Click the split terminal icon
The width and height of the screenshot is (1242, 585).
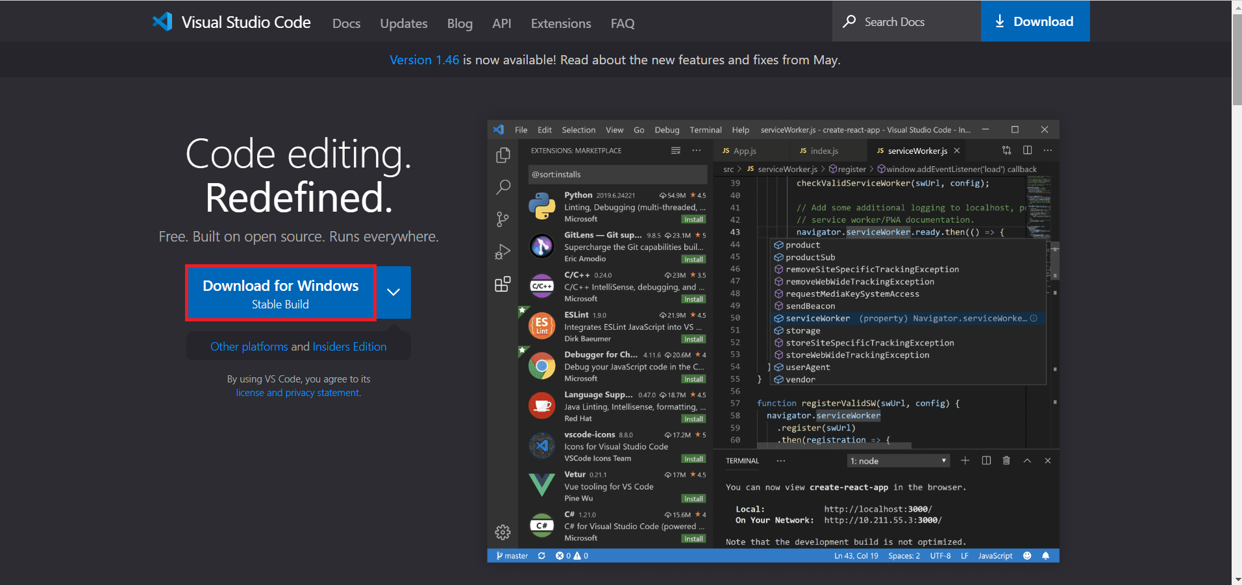point(986,460)
